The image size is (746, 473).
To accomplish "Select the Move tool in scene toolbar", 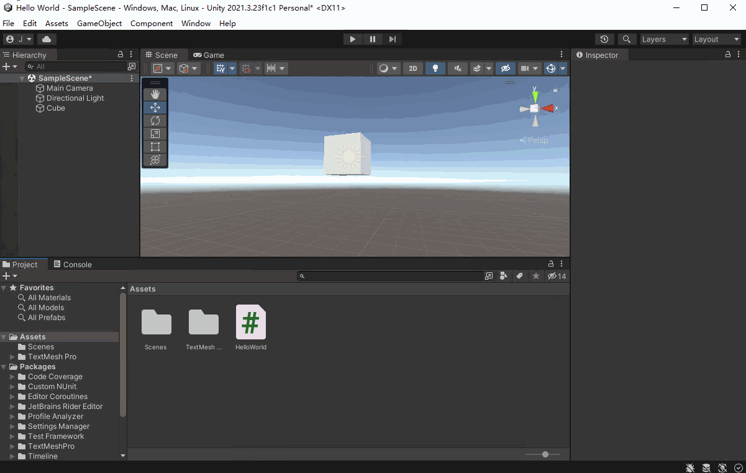I will click(155, 108).
